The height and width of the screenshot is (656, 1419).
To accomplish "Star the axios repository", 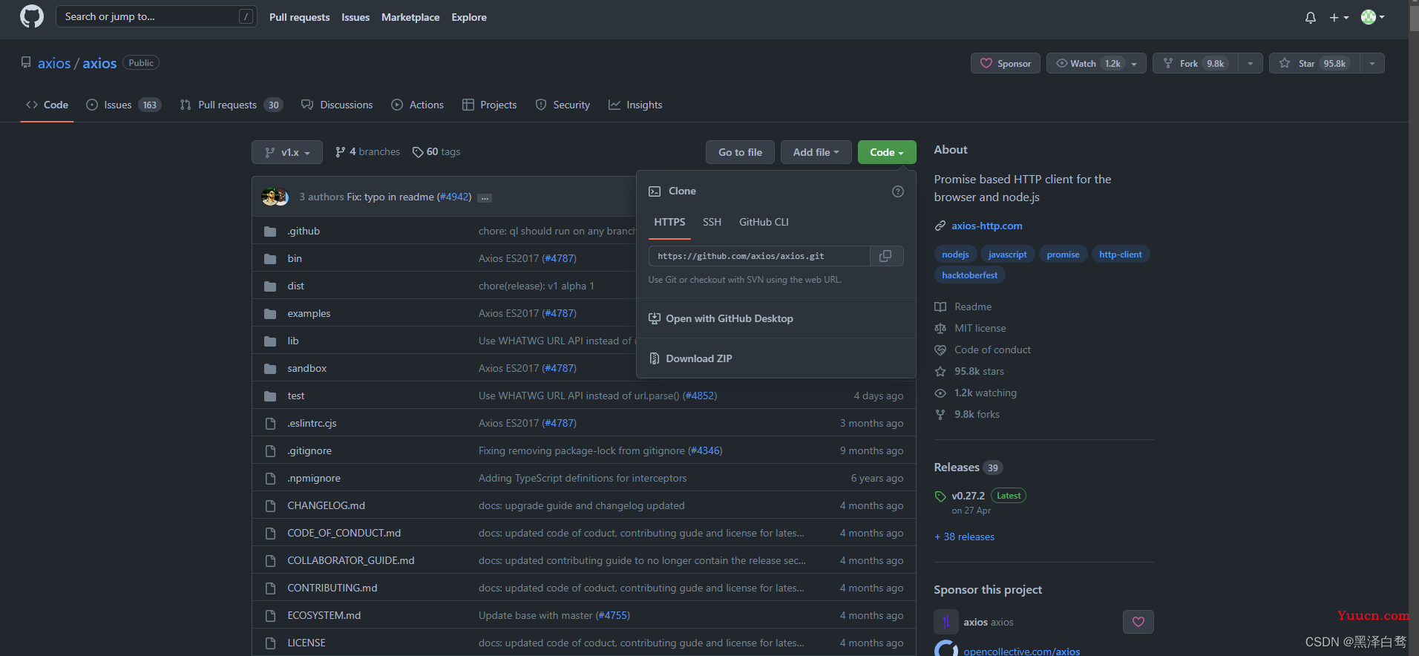I will 1314,64.
